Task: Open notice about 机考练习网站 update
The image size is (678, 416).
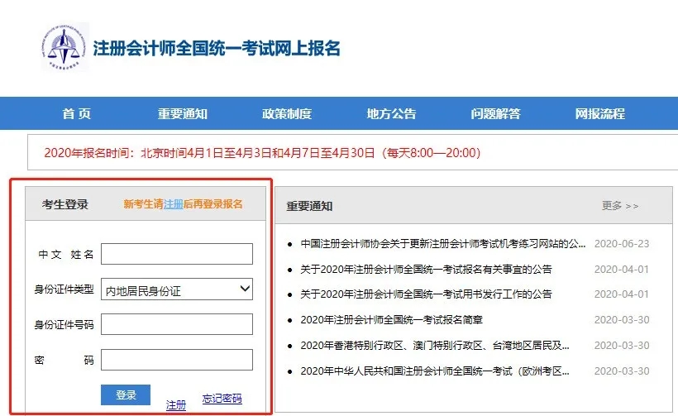Action: click(x=442, y=244)
